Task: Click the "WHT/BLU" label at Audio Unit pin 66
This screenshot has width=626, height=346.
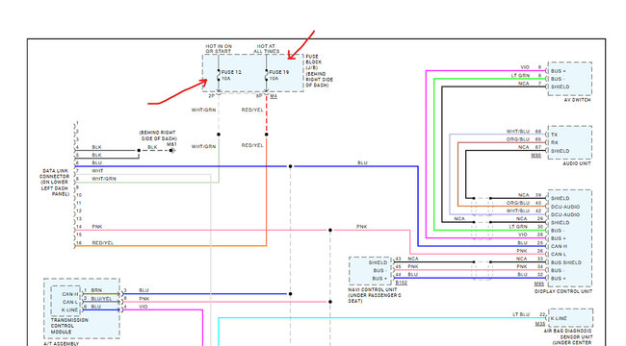Action: pos(518,131)
